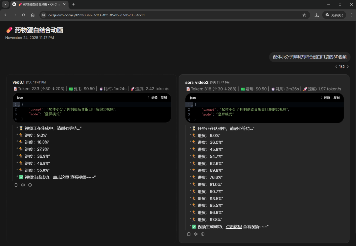Click the download icon in the browser toolbar

pos(316,15)
